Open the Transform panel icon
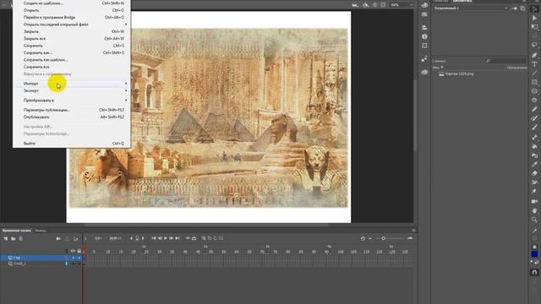This screenshot has width=541, height=304. (424, 46)
